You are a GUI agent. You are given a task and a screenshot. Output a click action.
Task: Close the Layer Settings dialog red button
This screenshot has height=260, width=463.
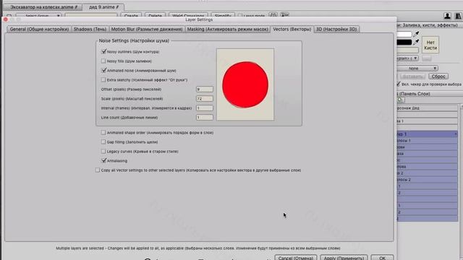pyautogui.click(x=6, y=19)
